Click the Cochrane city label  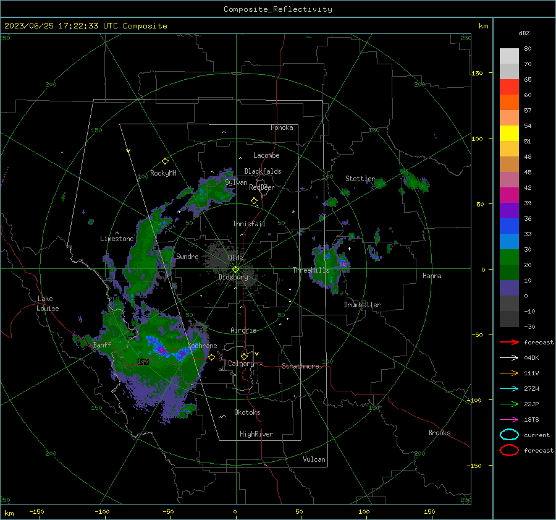pos(202,346)
